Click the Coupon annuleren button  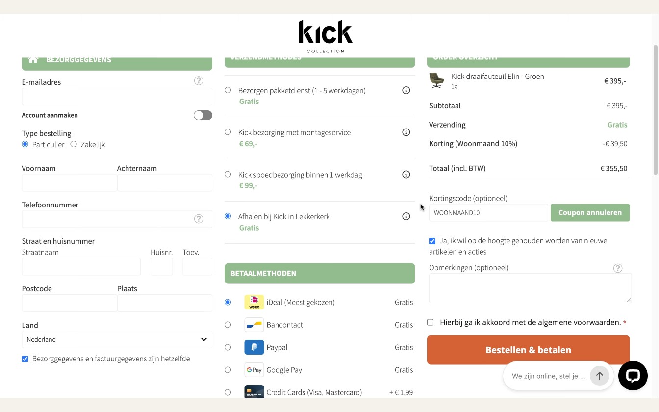click(x=590, y=213)
